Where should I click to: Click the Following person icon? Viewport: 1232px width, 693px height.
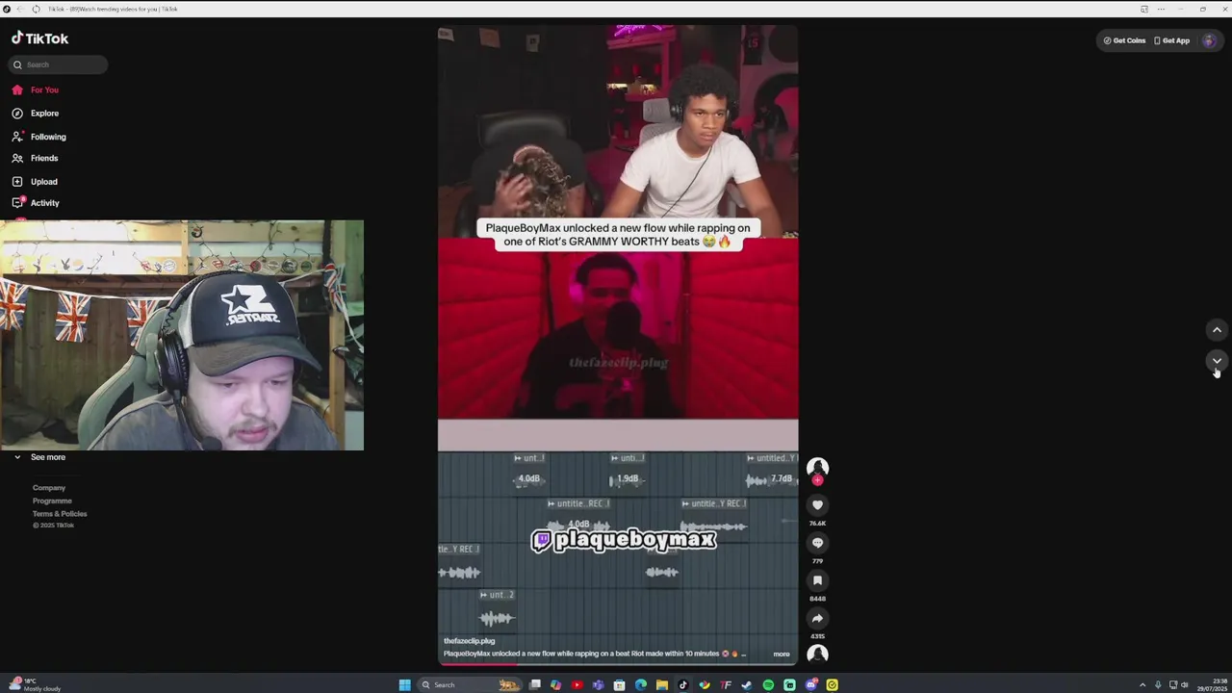(17, 137)
